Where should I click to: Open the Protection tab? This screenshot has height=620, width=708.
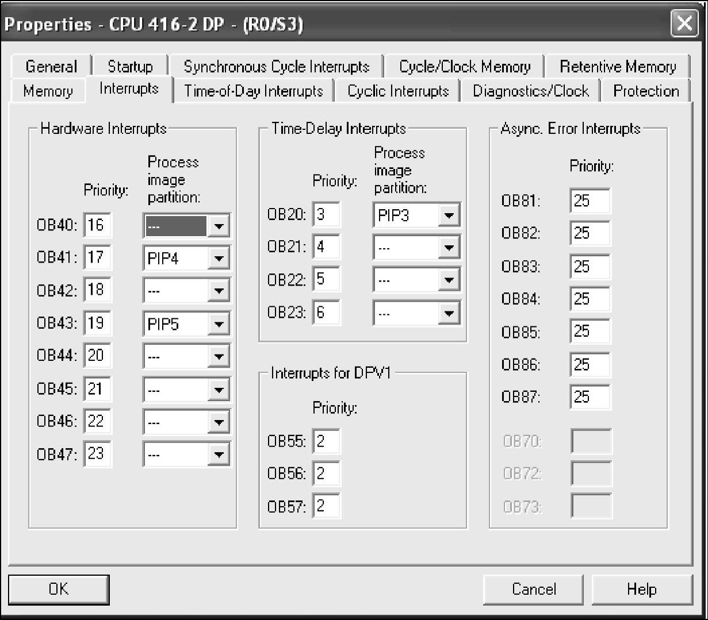[645, 91]
